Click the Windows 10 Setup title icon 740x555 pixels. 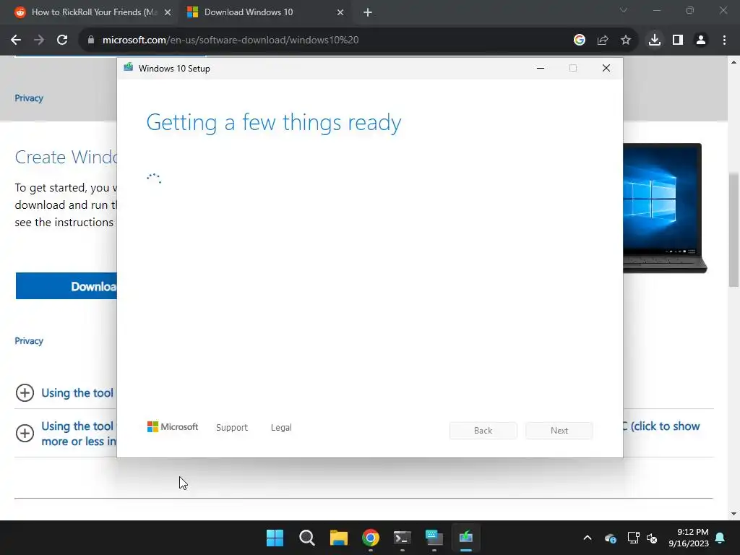coord(129,67)
